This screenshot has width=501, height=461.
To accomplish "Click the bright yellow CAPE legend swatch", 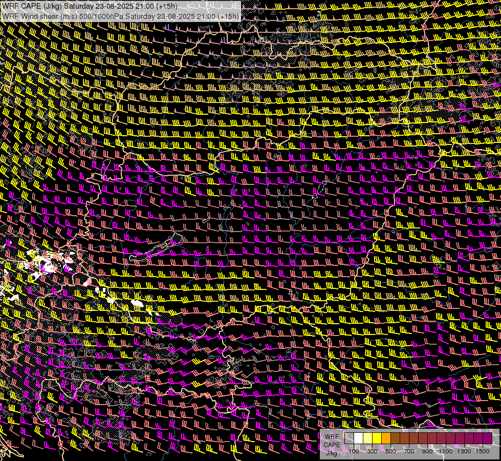I will coord(377,438).
